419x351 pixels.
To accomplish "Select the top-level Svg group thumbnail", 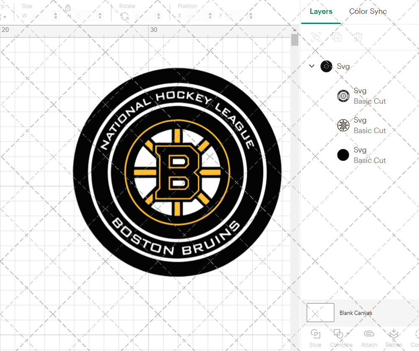I will (326, 66).
